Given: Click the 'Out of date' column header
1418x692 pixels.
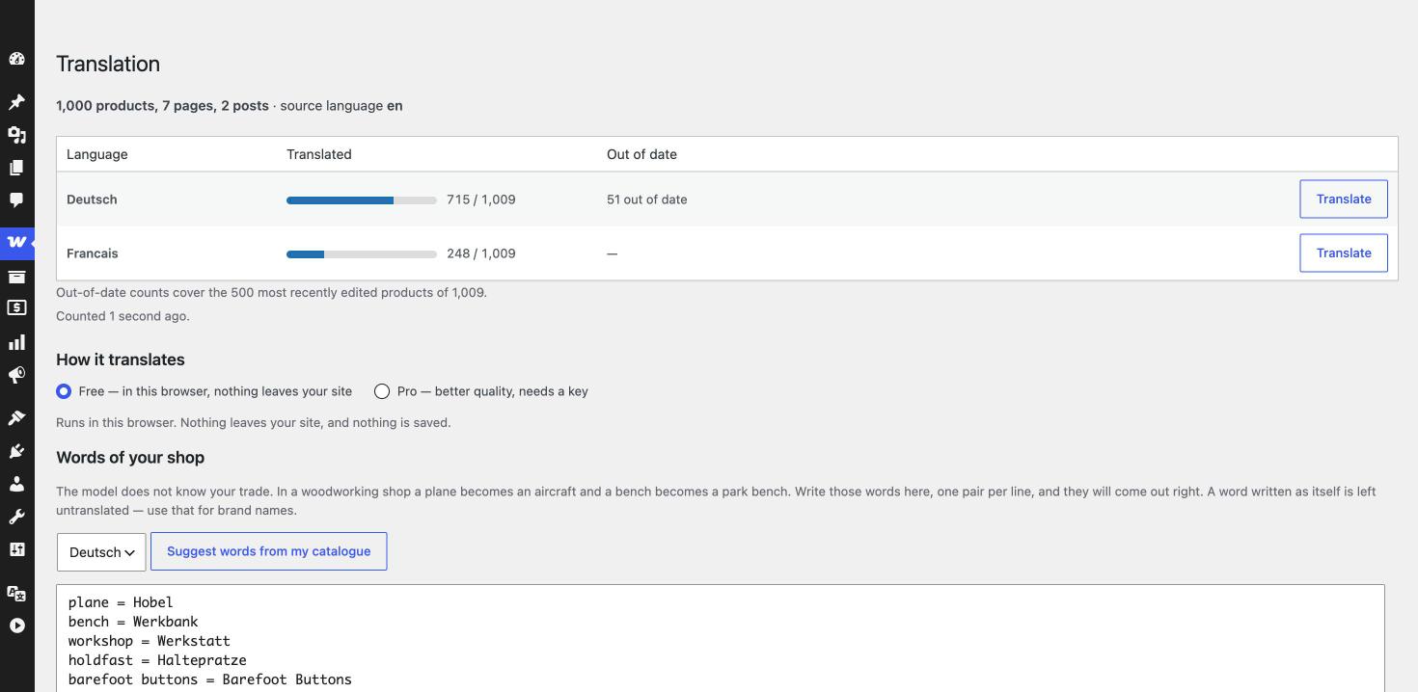Looking at the screenshot, I should 641,154.
